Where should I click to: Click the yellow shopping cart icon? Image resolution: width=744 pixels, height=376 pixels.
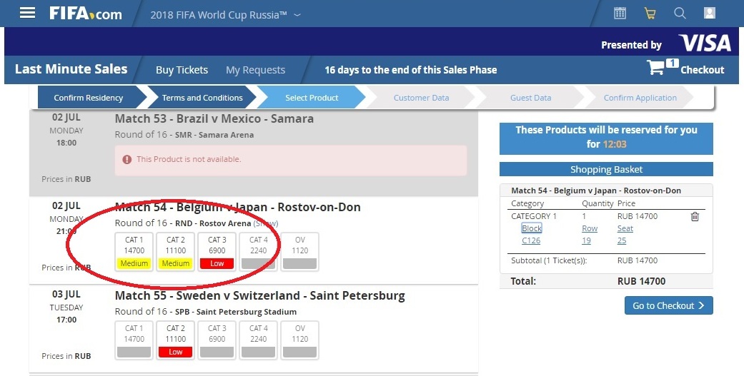pos(650,14)
